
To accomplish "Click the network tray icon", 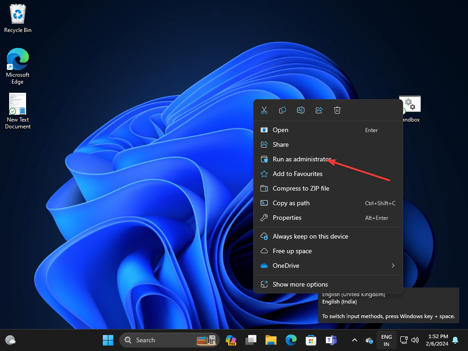I will (x=404, y=340).
